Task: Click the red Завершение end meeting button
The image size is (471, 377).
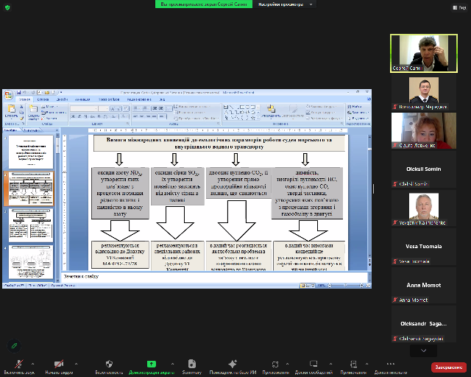Action: [448, 366]
